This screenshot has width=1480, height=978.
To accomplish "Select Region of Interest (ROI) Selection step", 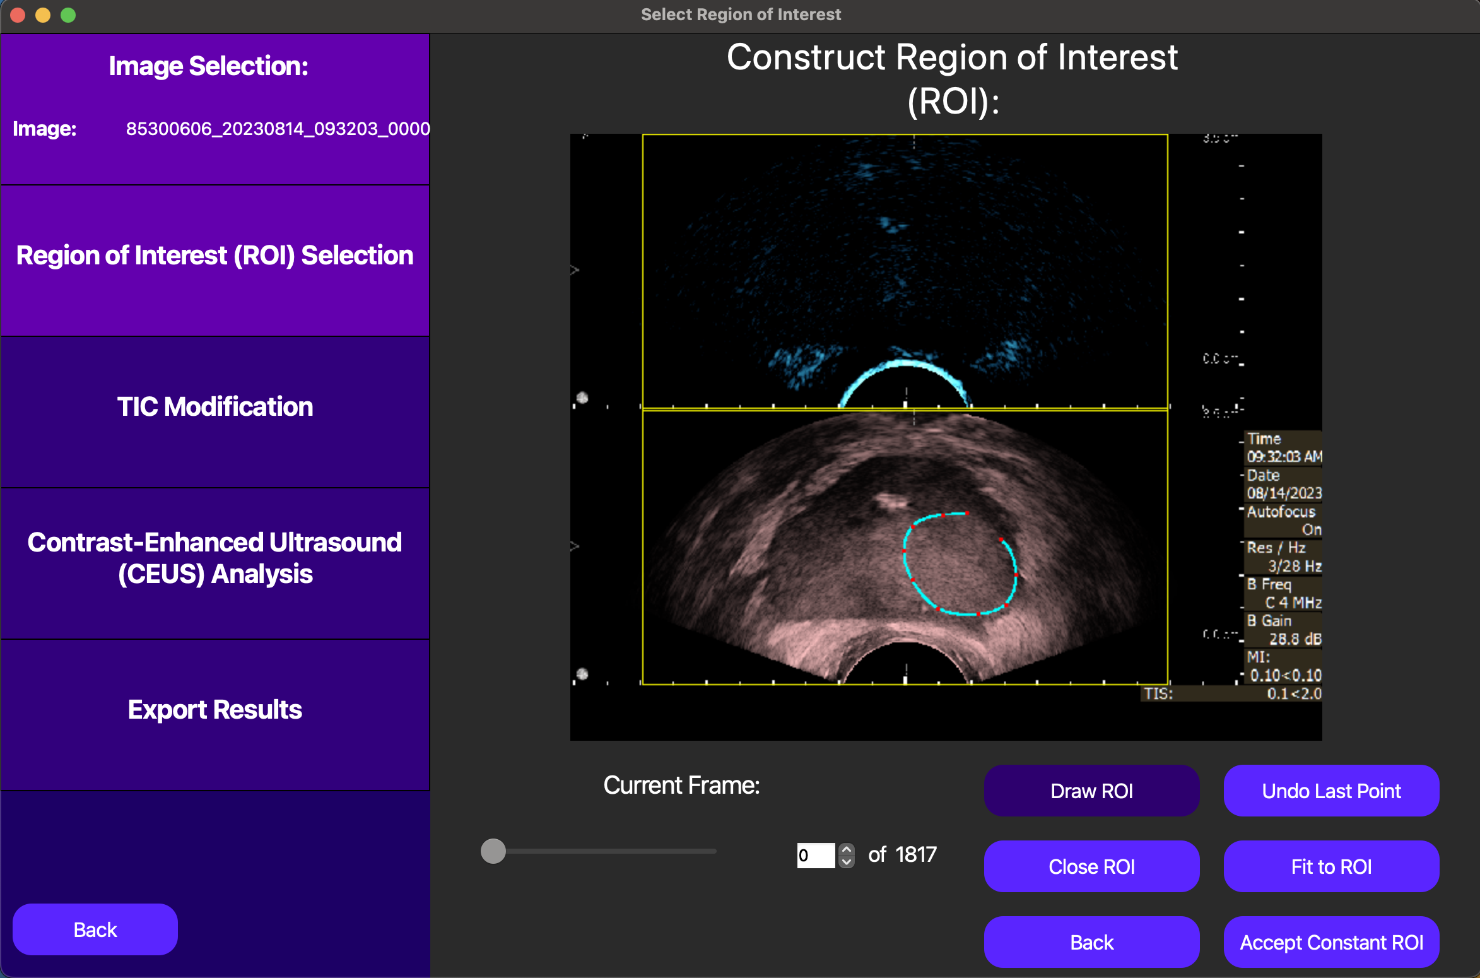I will point(215,261).
